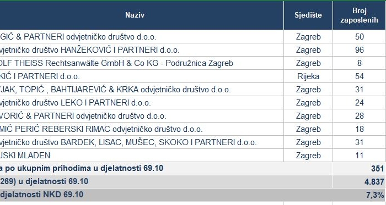
Task: Select the percentage cell 7,3%
Action: click(375, 195)
